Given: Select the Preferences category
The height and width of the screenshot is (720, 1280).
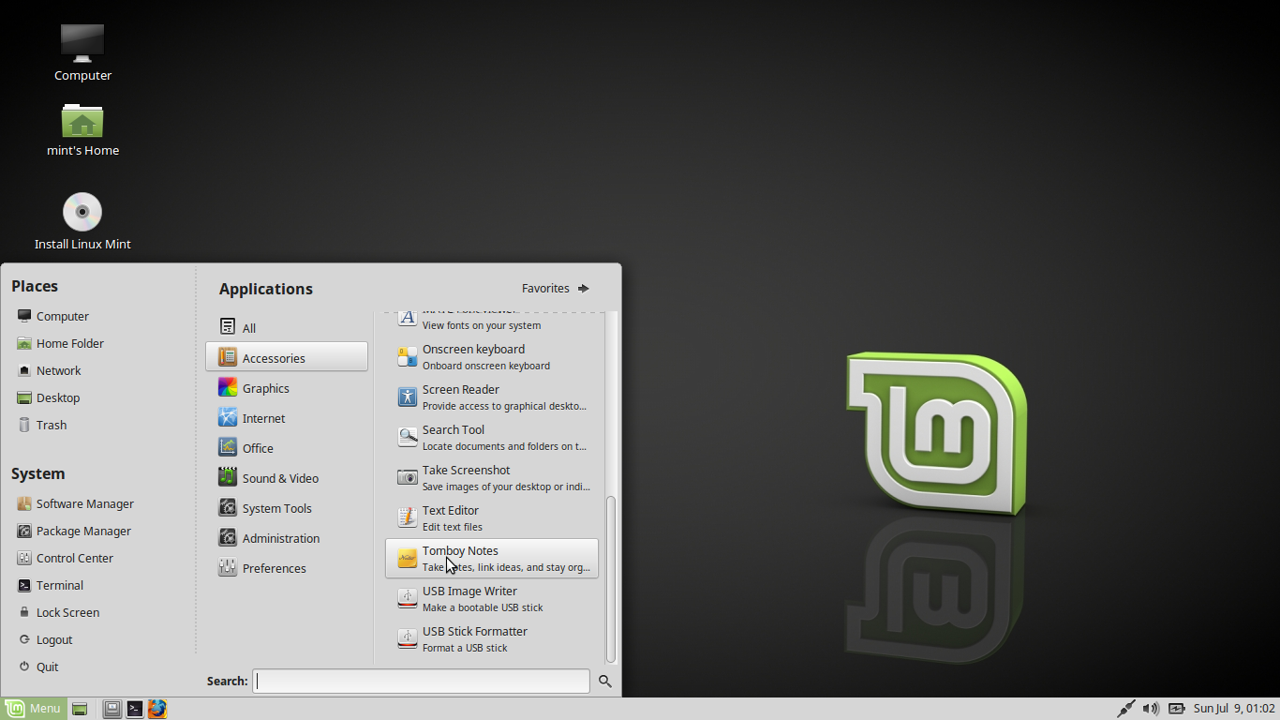Looking at the screenshot, I should click(287, 567).
